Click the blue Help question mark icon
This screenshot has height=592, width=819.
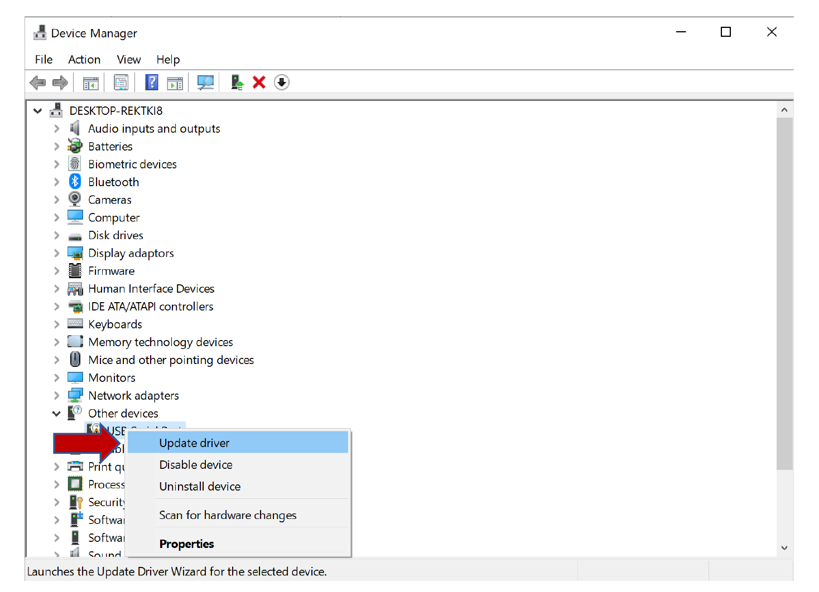click(151, 83)
